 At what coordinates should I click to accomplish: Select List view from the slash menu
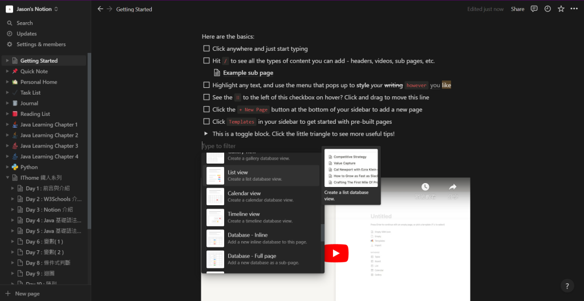pos(262,176)
